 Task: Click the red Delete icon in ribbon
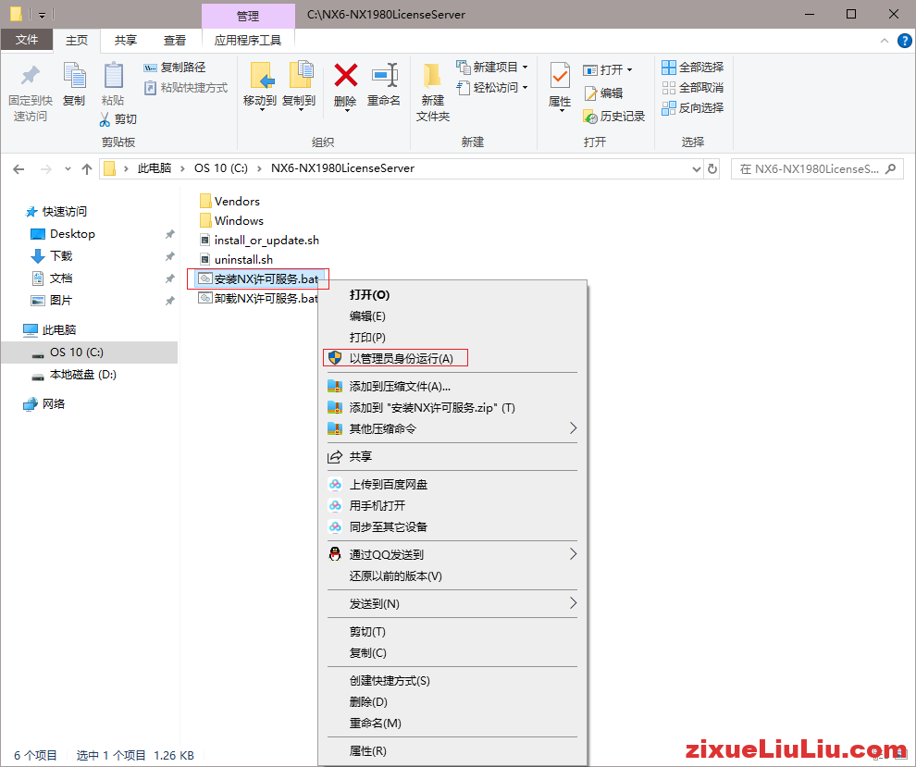click(345, 76)
